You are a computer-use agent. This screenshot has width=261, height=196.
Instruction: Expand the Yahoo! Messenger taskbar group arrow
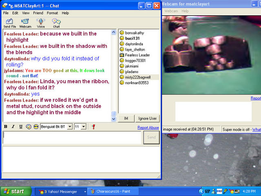tap(85, 192)
